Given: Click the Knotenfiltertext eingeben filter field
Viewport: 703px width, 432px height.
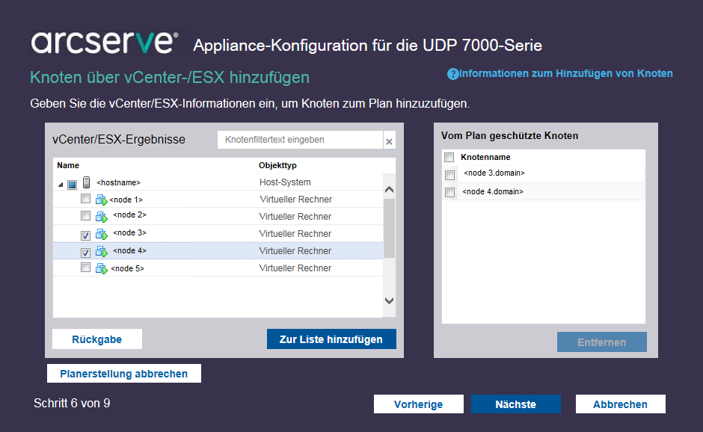Looking at the screenshot, I should pos(301,140).
